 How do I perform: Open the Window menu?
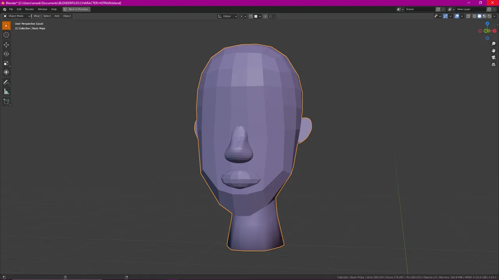(42, 9)
